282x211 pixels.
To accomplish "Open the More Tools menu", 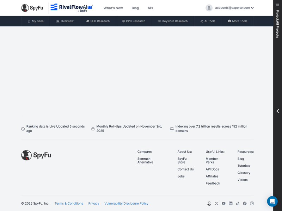I will pyautogui.click(x=237, y=21).
